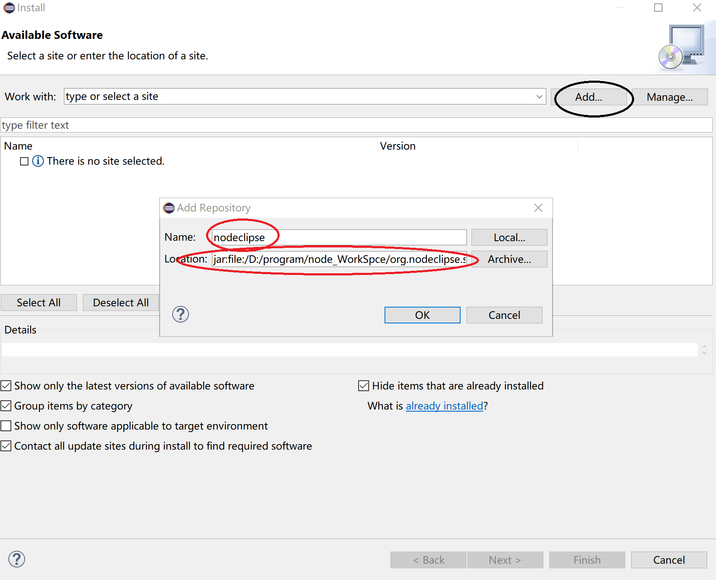Click the Details area scroll stepper arrows
The image size is (716, 580).
pos(705,350)
